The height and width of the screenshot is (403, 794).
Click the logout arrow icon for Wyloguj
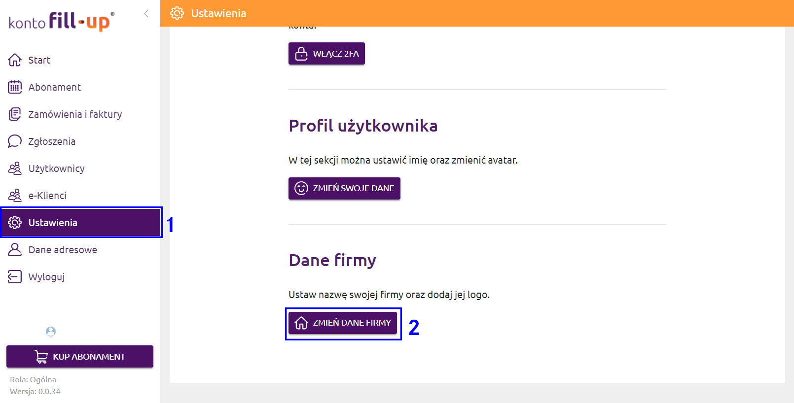[15, 277]
